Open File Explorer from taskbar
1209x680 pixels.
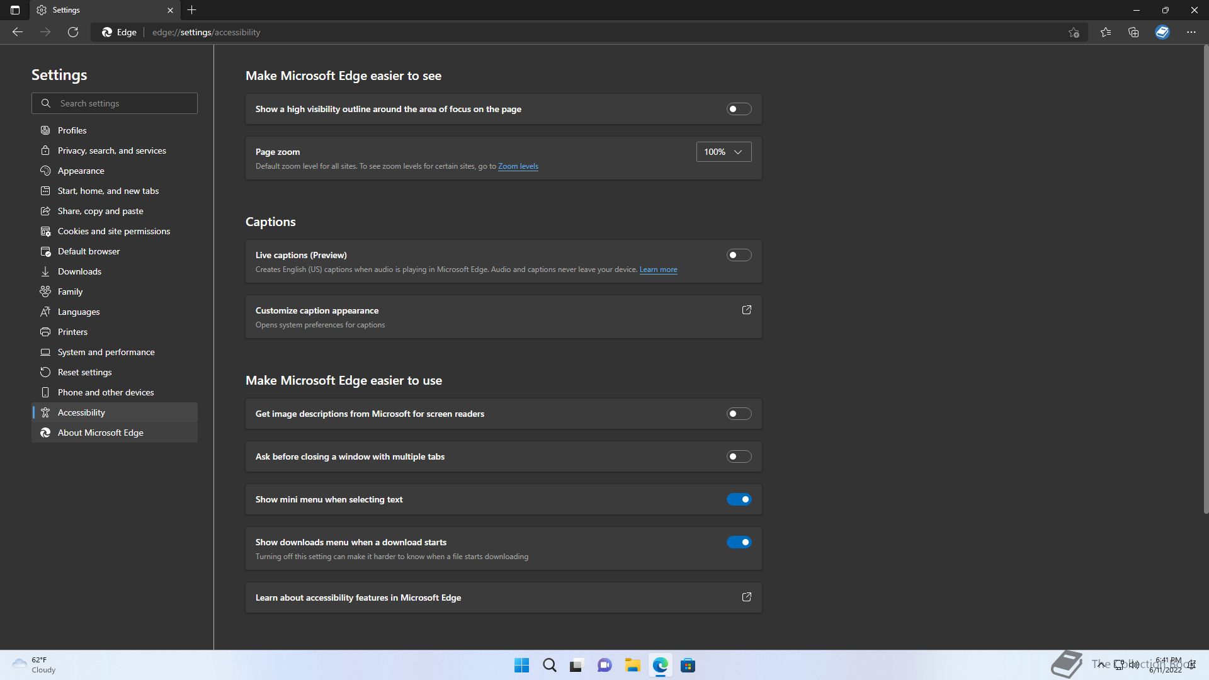pos(632,666)
